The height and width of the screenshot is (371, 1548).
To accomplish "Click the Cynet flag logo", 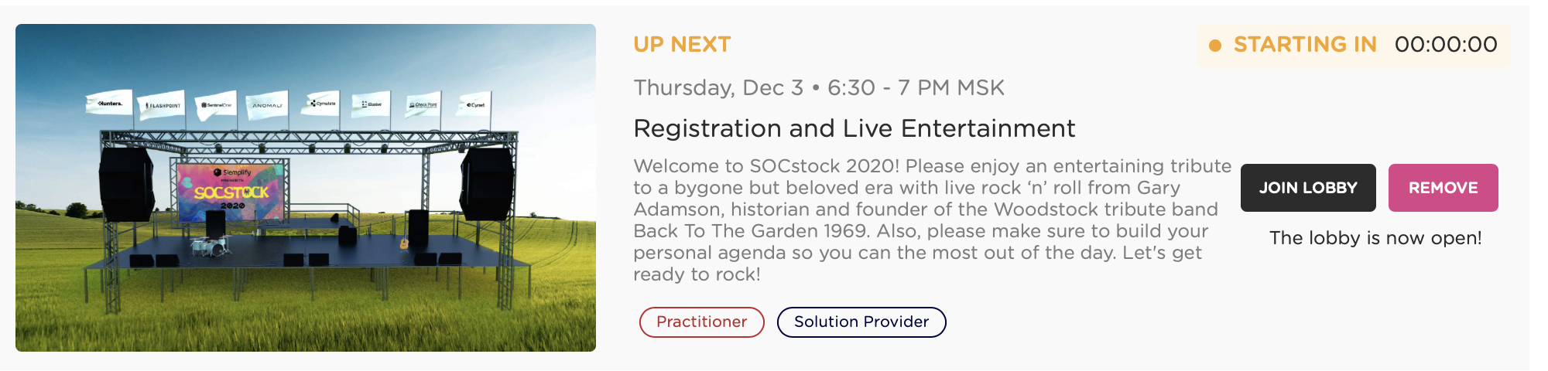I will [x=474, y=104].
